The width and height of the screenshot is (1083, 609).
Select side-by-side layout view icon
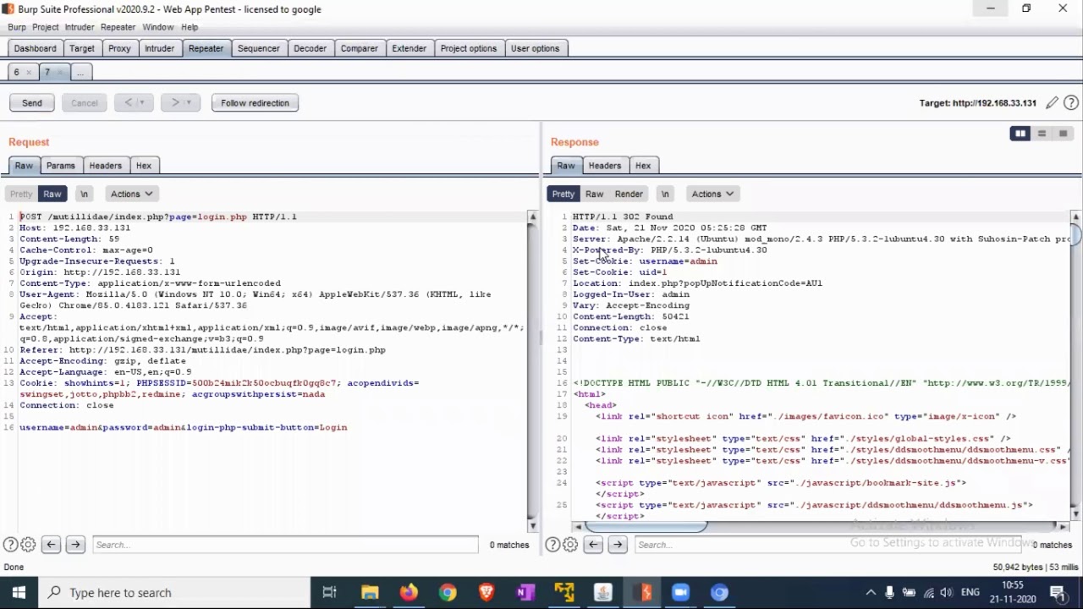(1020, 134)
